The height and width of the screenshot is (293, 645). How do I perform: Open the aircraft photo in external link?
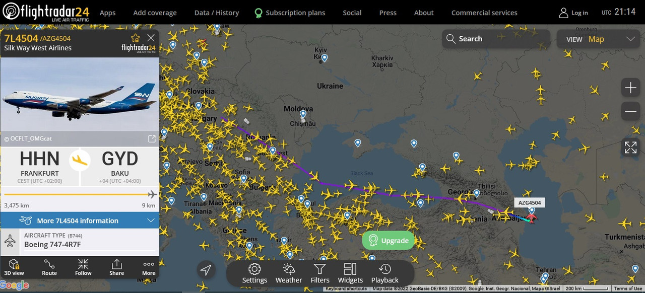pos(152,138)
